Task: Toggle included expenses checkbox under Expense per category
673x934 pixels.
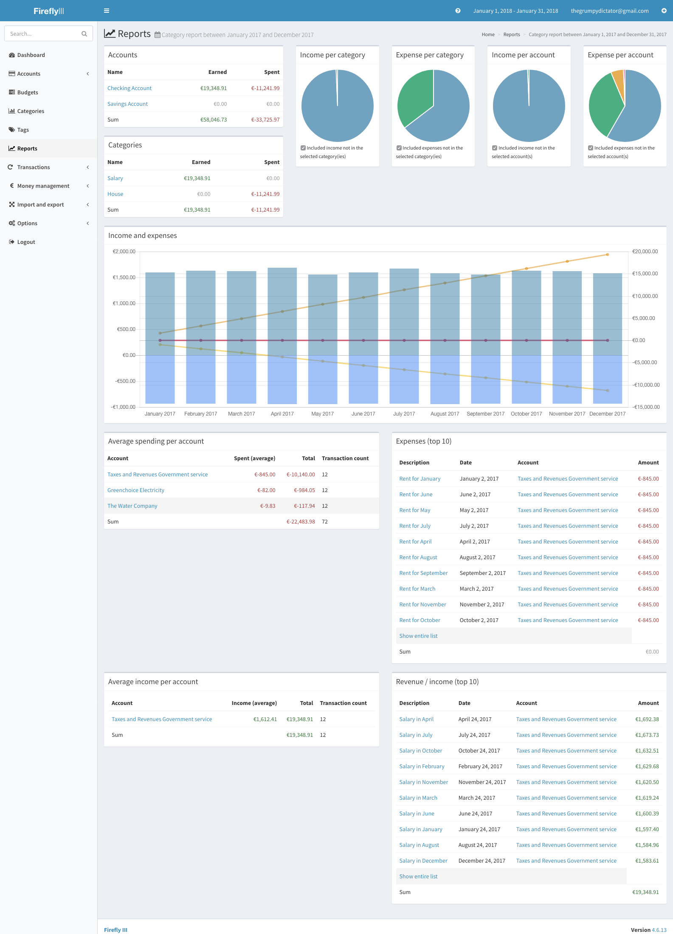Action: (x=399, y=148)
